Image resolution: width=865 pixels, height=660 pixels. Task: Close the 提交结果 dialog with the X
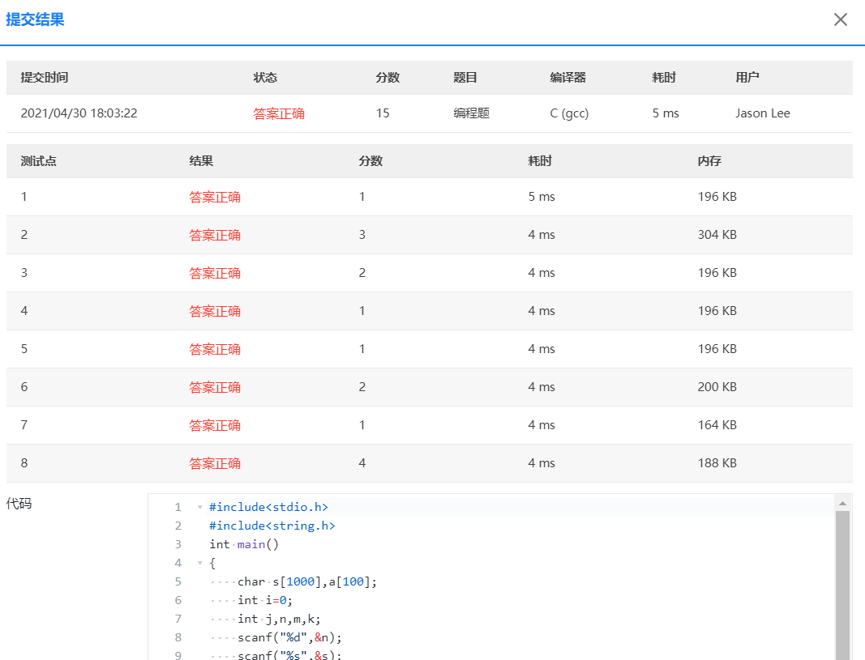pyautogui.click(x=841, y=19)
